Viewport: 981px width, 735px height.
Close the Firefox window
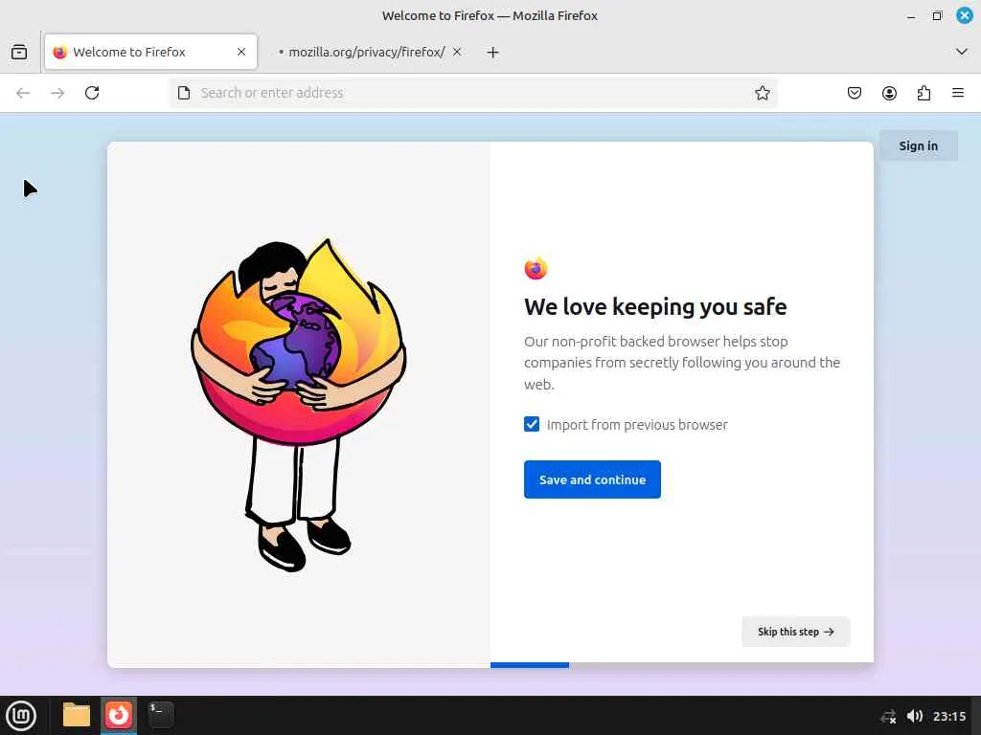click(x=964, y=15)
